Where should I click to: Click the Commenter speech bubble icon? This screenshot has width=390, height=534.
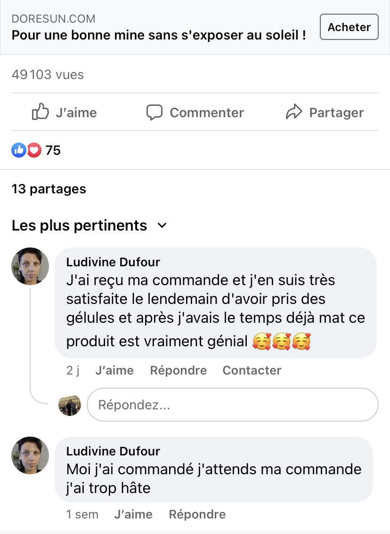point(154,112)
